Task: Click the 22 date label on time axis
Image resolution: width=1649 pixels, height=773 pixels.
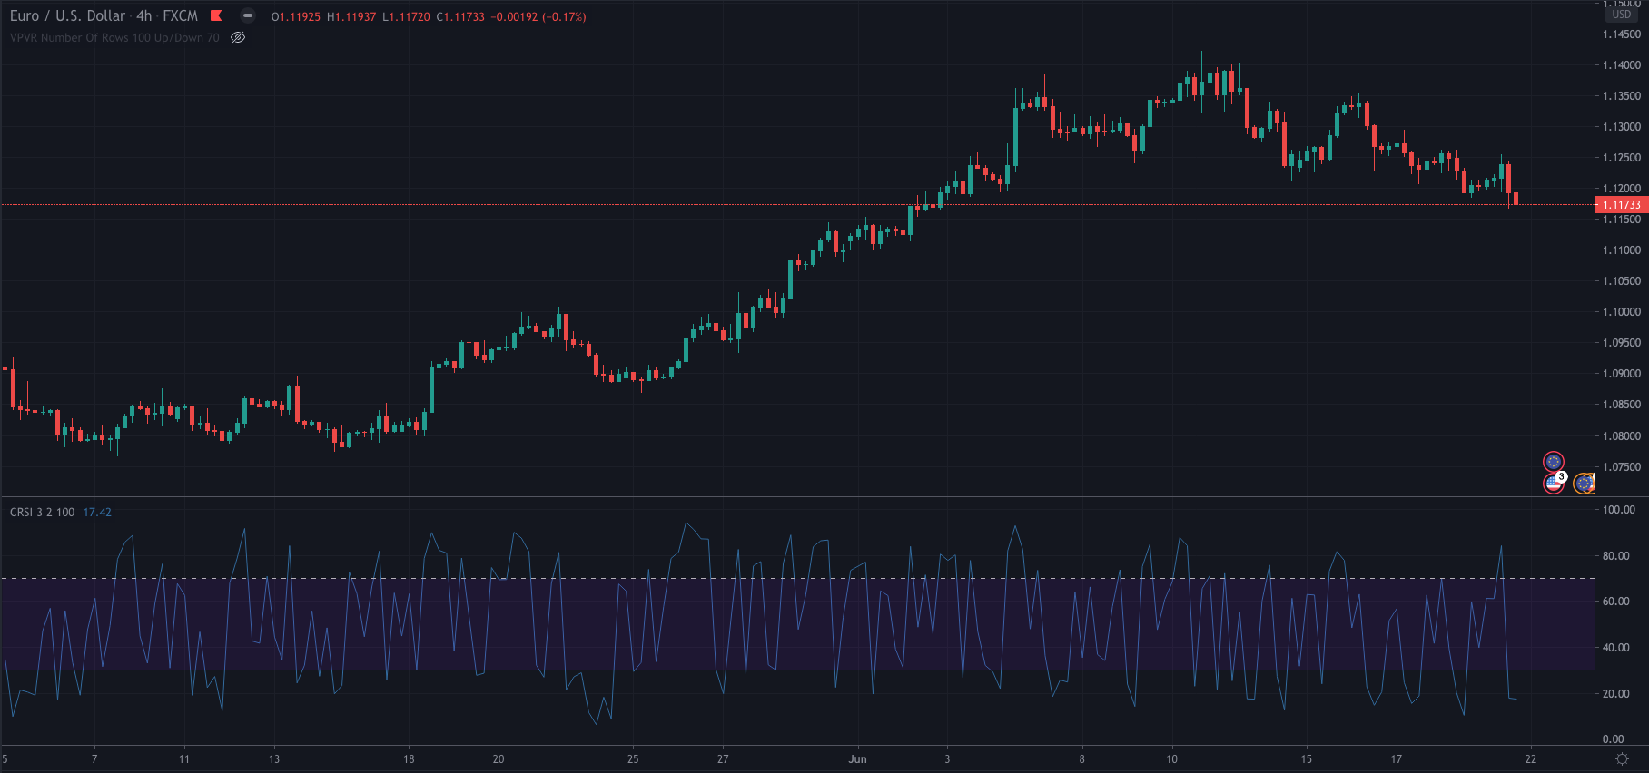Action: [1531, 759]
